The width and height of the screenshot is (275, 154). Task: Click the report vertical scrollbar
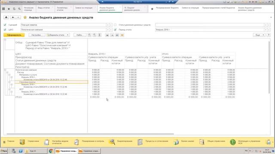tap(269, 67)
